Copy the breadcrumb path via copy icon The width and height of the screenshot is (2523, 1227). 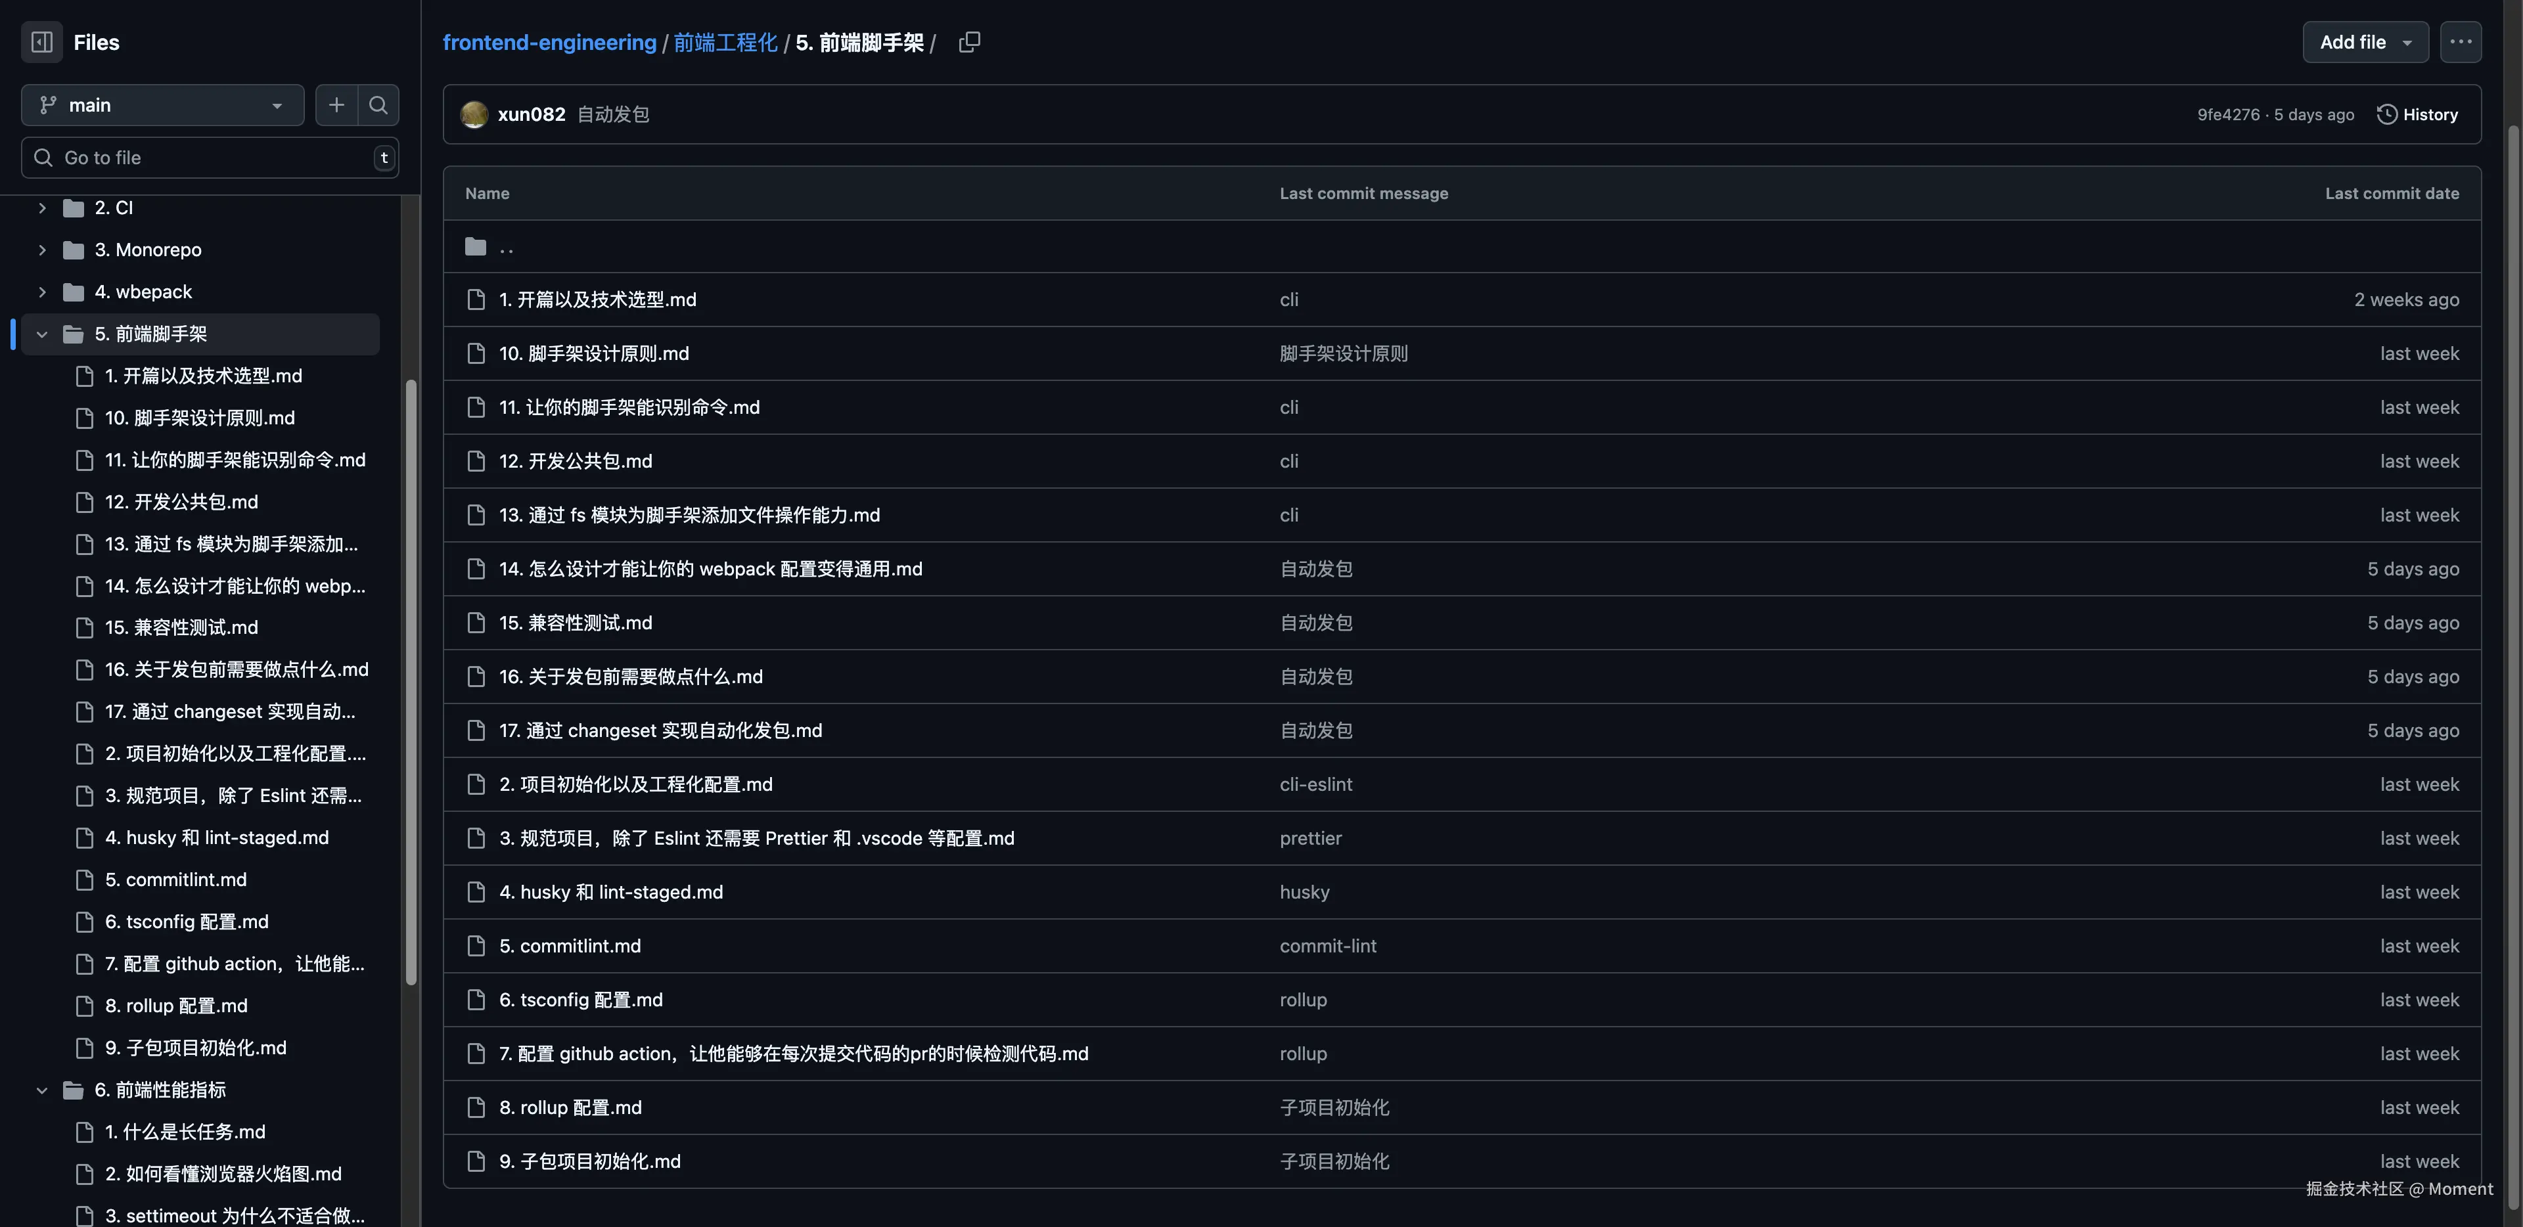(x=968, y=42)
